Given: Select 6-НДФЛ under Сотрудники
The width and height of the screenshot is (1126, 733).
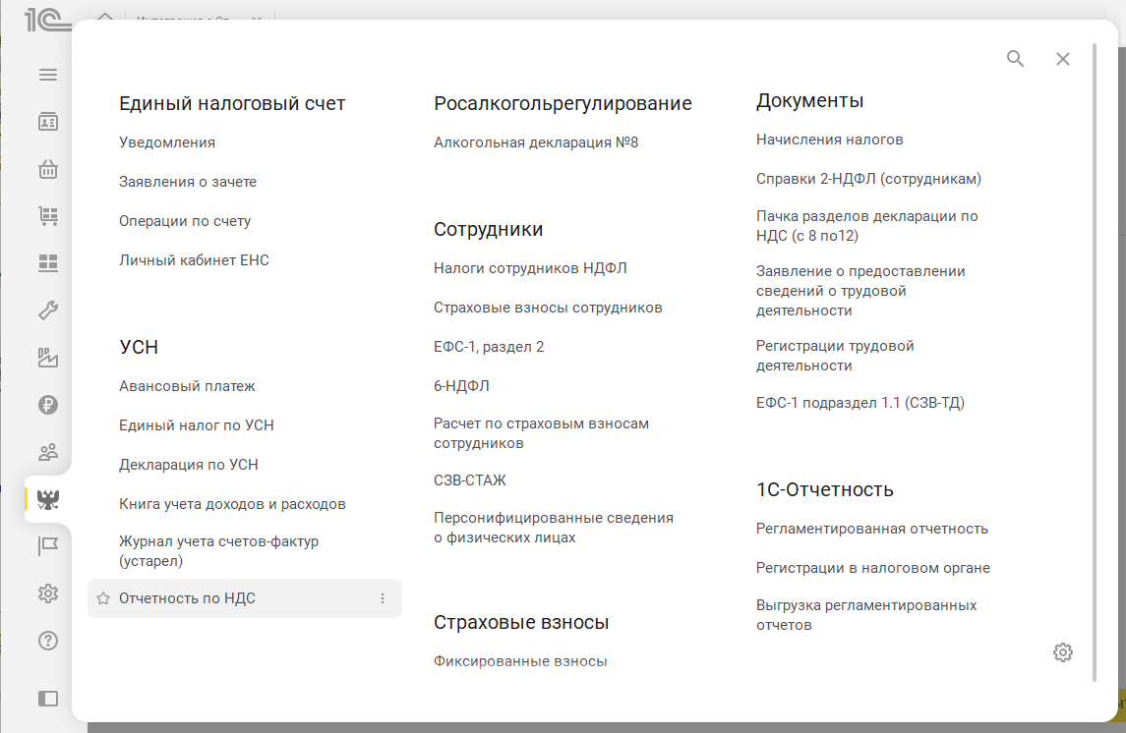Looking at the screenshot, I should [461, 386].
